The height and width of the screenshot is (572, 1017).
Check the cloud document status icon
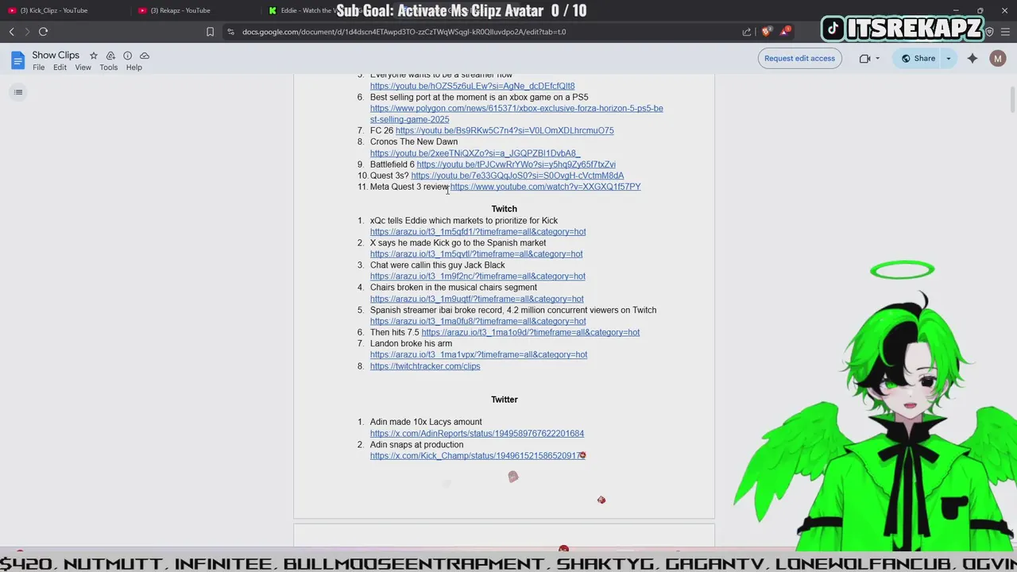click(145, 56)
